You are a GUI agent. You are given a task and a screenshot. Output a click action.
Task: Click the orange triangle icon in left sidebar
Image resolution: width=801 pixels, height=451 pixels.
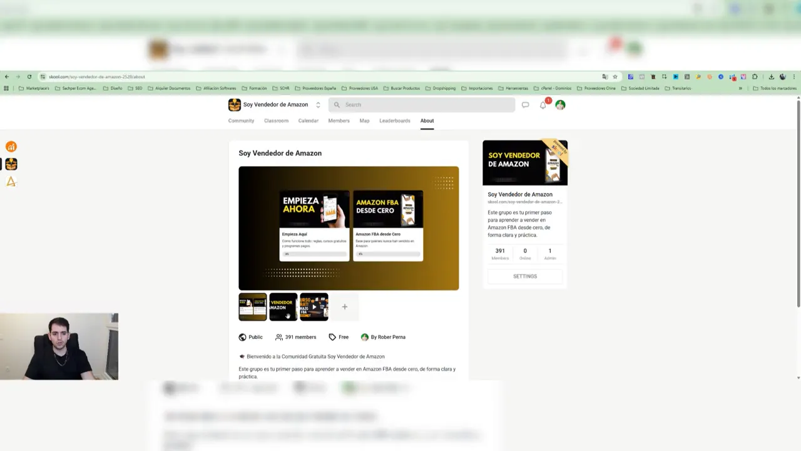pyautogui.click(x=11, y=182)
